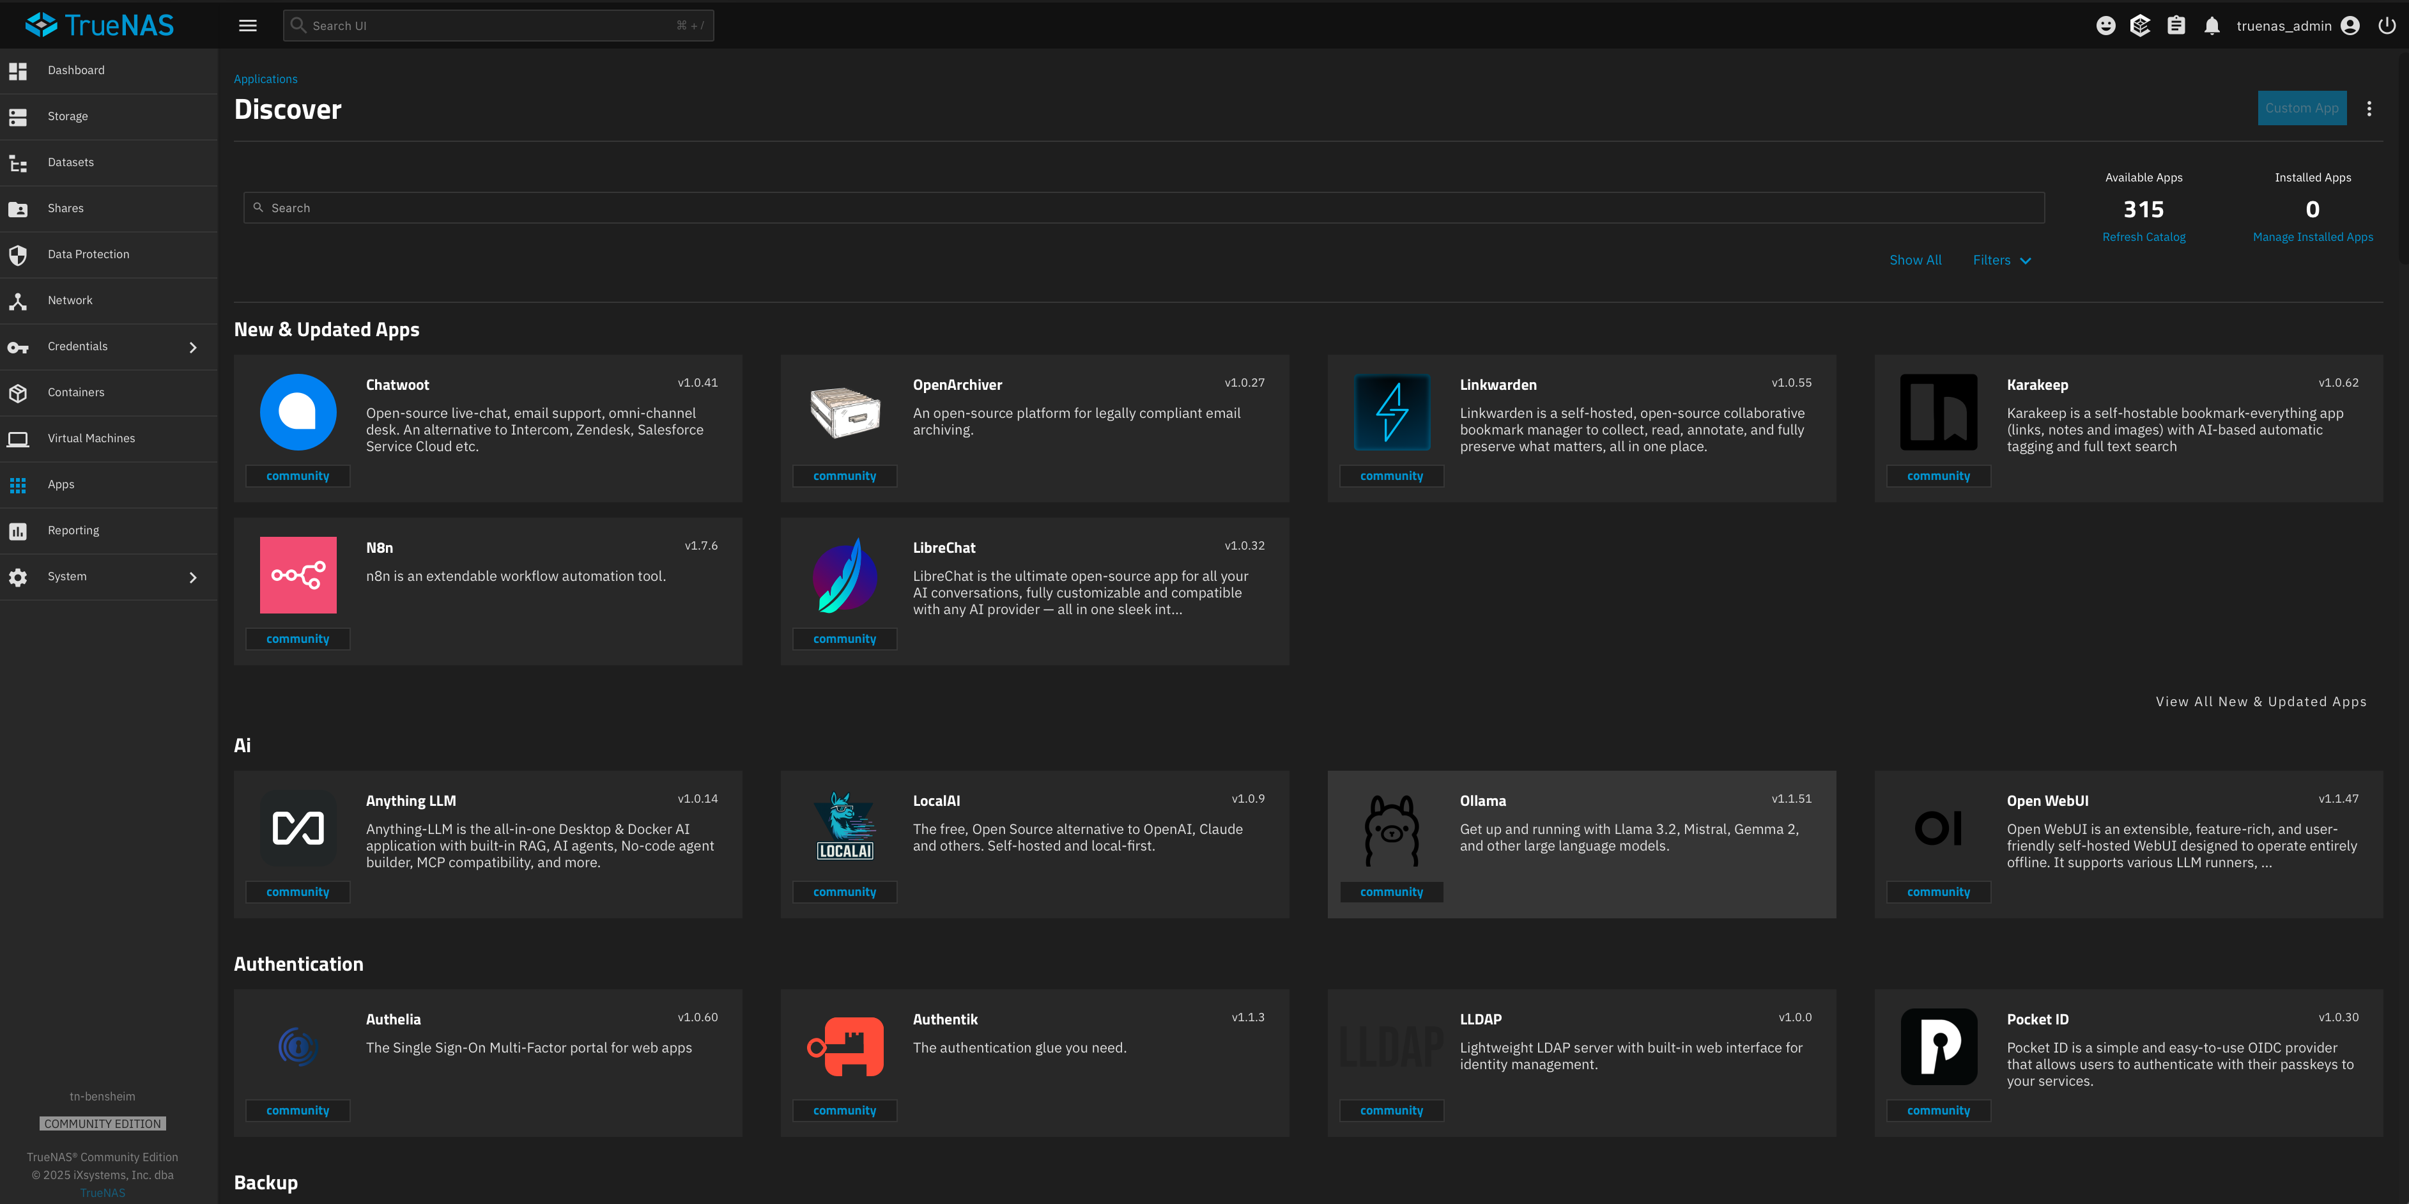Screen dimensions: 2409x1204
Task: Click the Custom App button
Action: point(2302,107)
